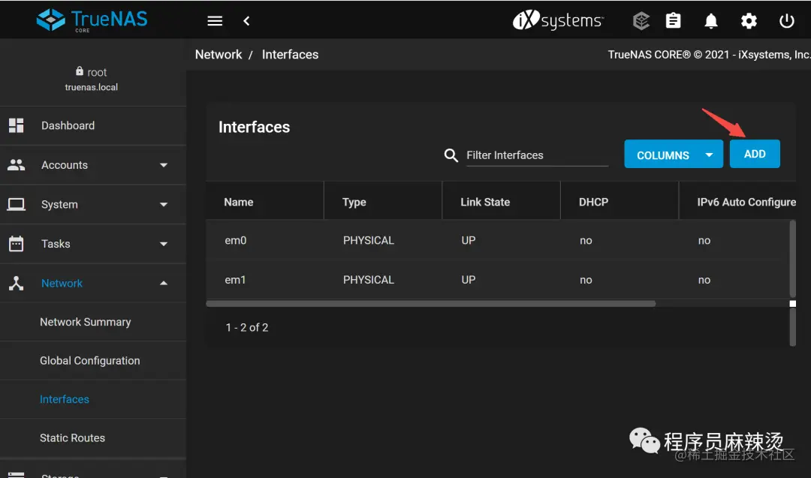This screenshot has height=478, width=811.
Task: Click the root lock icon
Action: pyautogui.click(x=79, y=71)
